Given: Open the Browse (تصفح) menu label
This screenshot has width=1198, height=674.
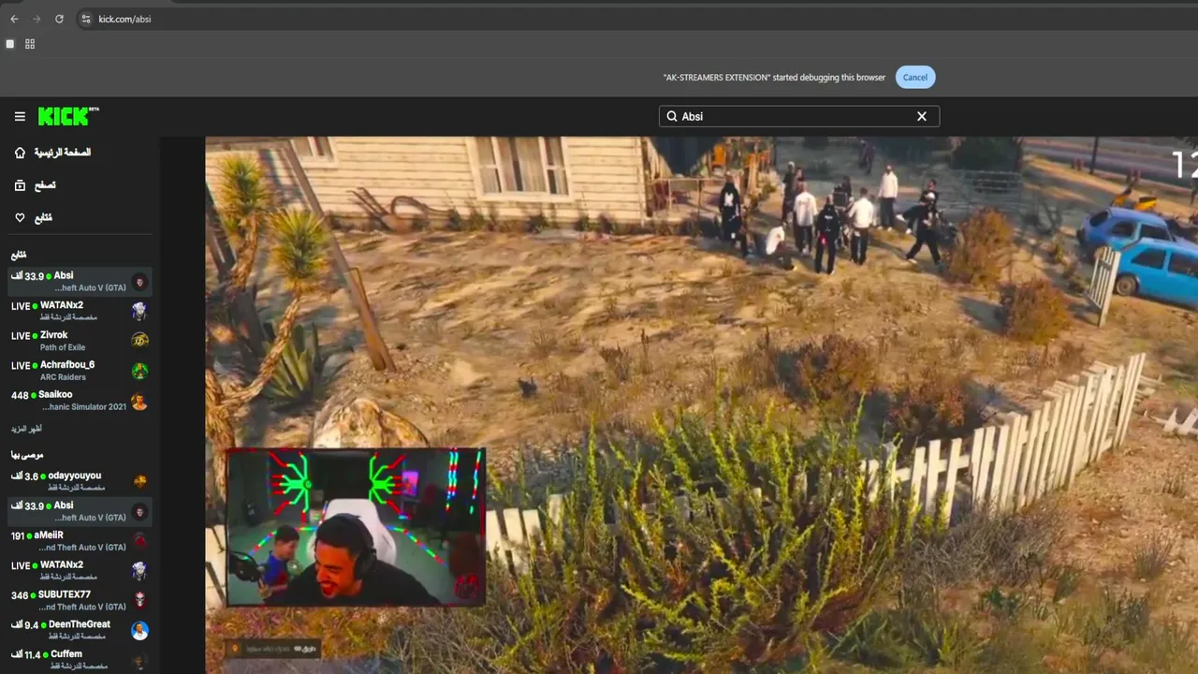Looking at the screenshot, I should (45, 185).
